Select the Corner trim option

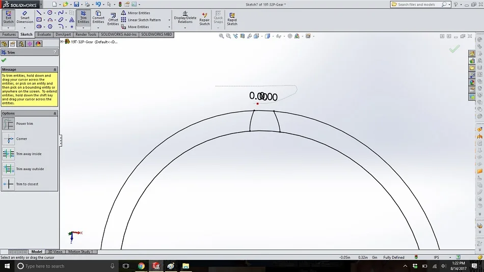pyautogui.click(x=8, y=139)
